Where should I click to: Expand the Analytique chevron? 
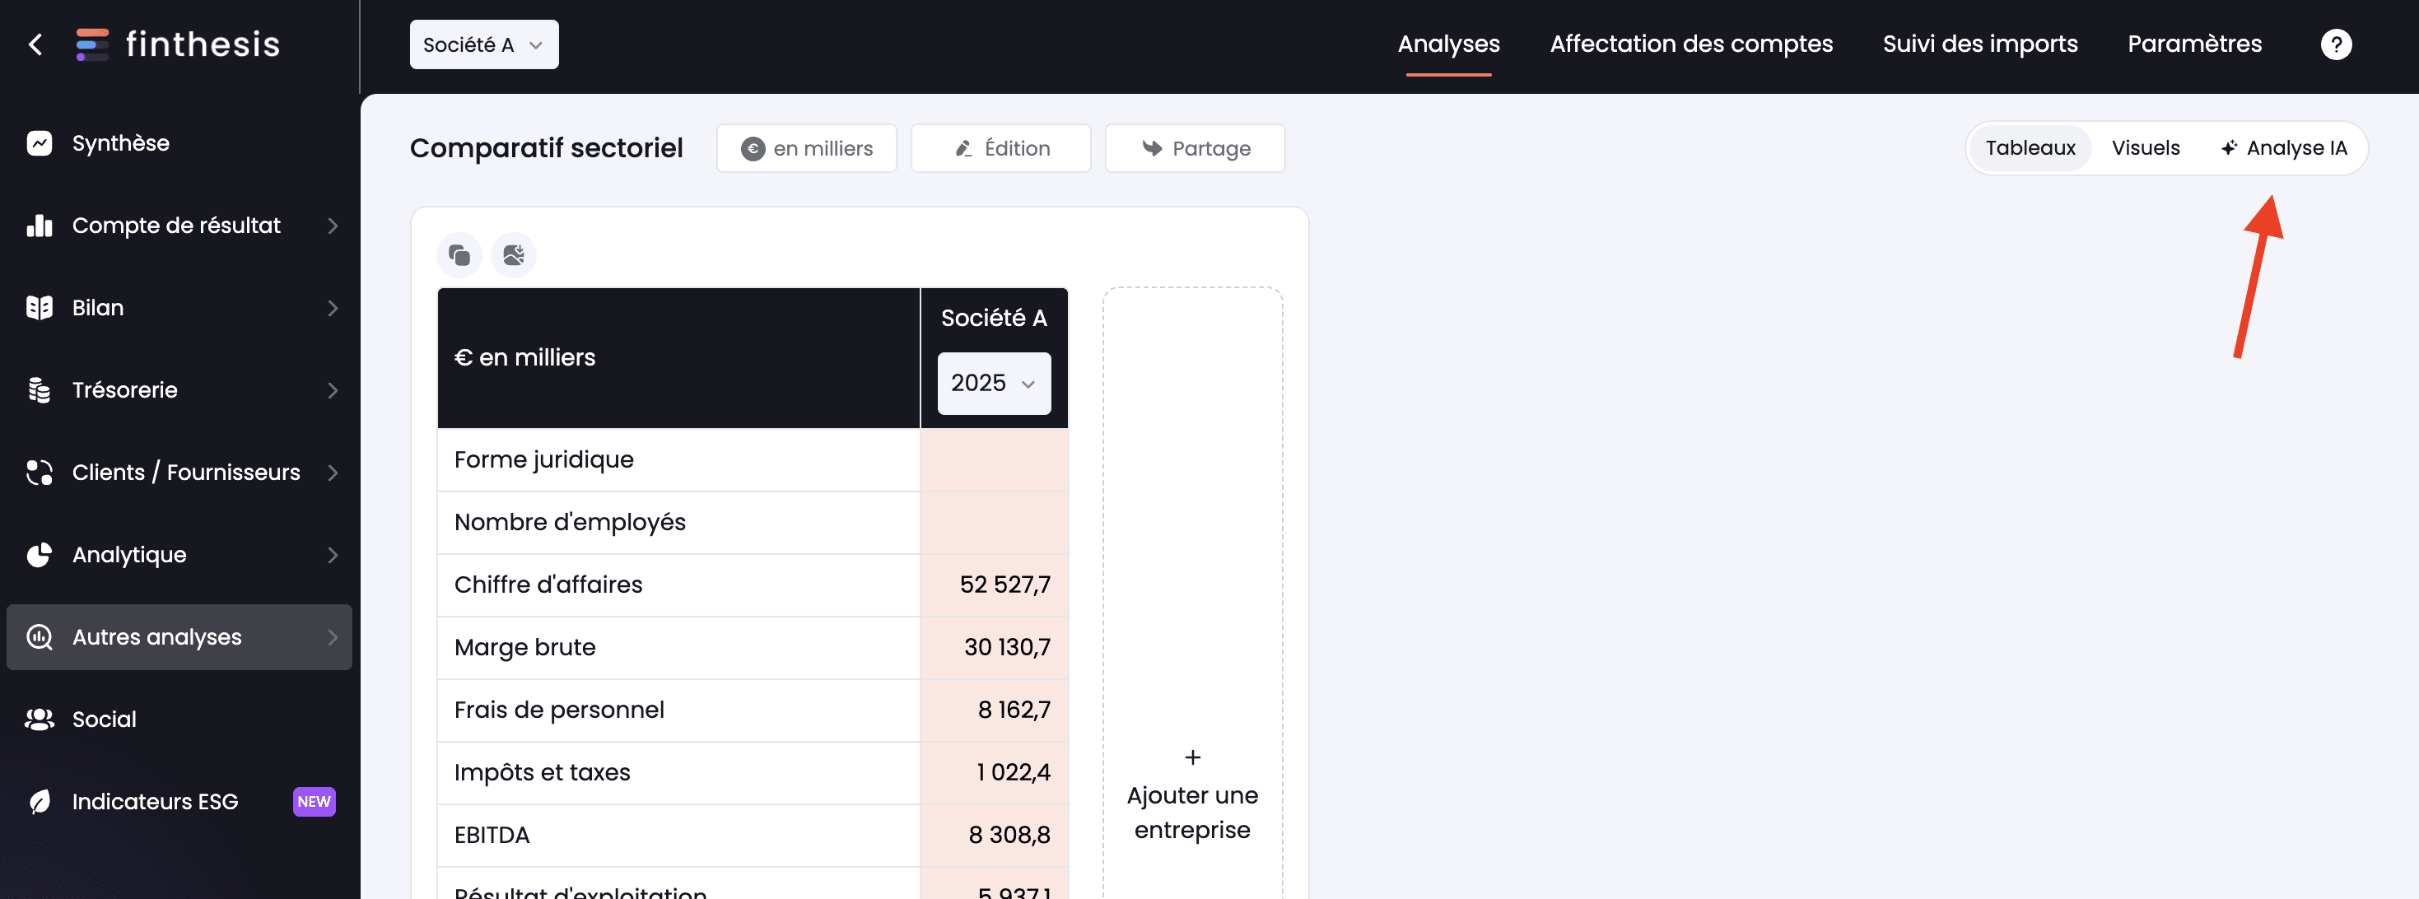pyautogui.click(x=333, y=555)
